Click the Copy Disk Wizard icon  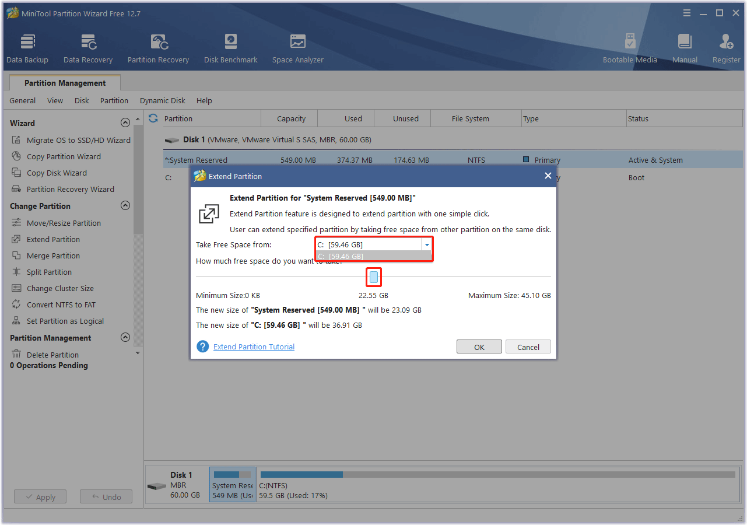[16, 173]
